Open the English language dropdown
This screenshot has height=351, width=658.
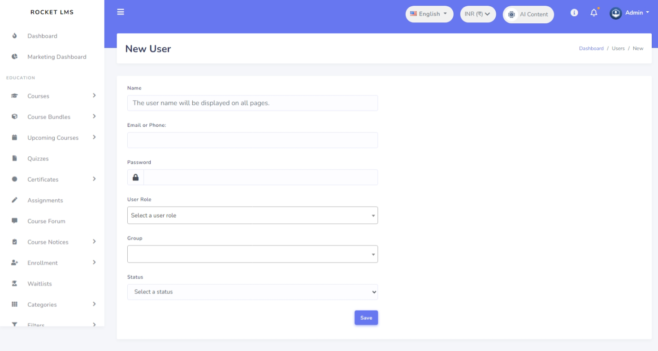pyautogui.click(x=429, y=14)
